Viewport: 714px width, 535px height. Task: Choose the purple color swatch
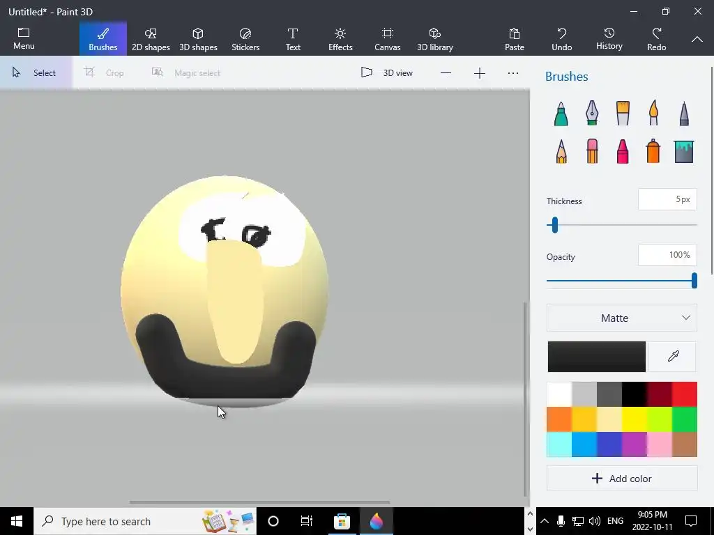coord(635,444)
